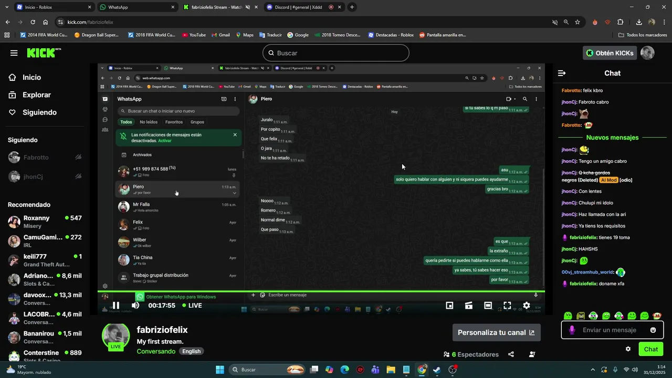Switch to Discord #general browser tab

pyautogui.click(x=304, y=7)
